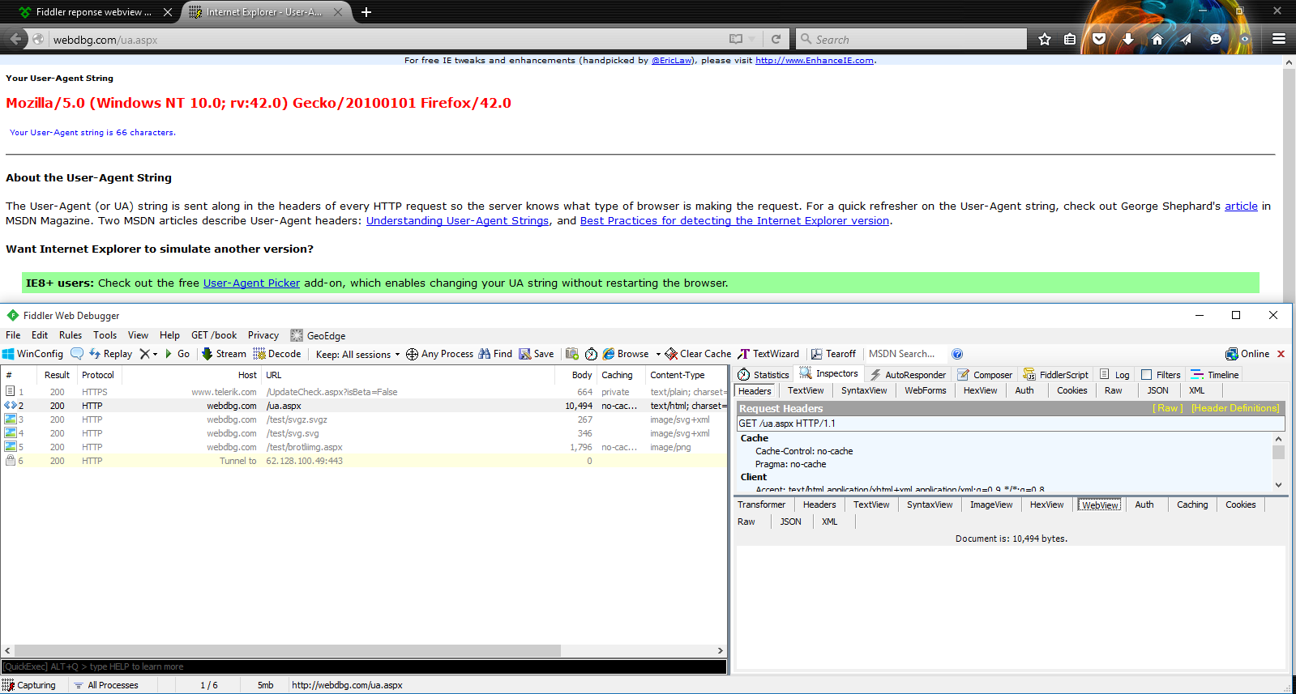Viewport: 1296px width, 694px height.
Task: Open the Firefox hamburger menu
Action: pos(1279,39)
